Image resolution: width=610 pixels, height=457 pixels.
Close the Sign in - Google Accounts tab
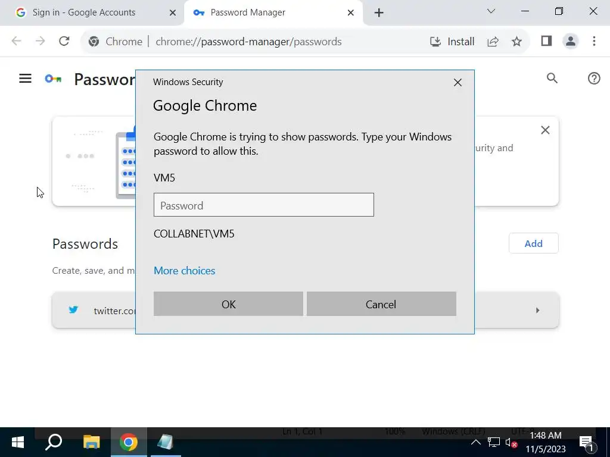click(173, 13)
